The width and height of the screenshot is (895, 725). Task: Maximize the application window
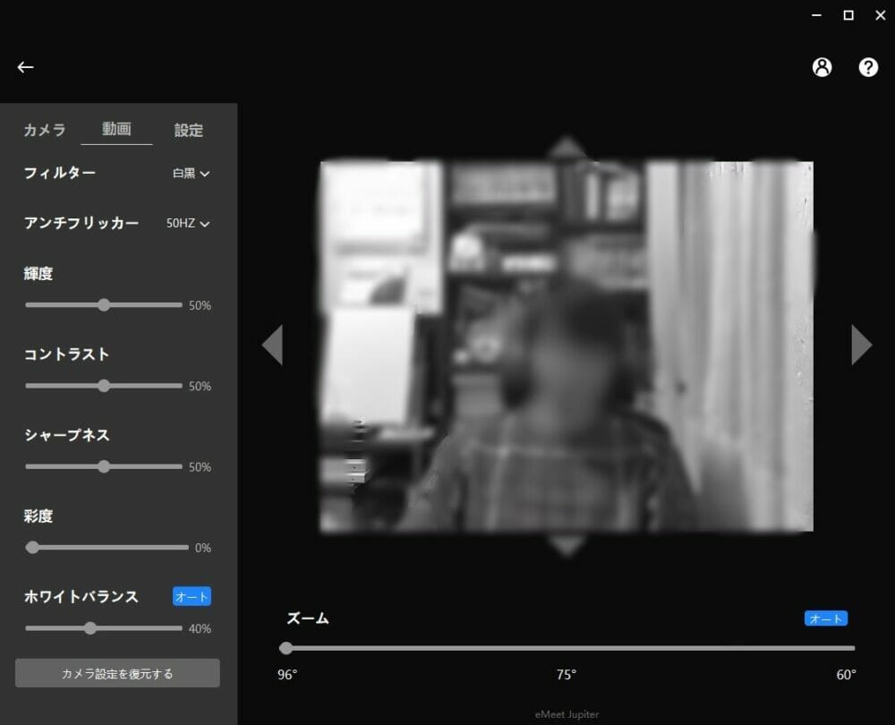pyautogui.click(x=848, y=15)
